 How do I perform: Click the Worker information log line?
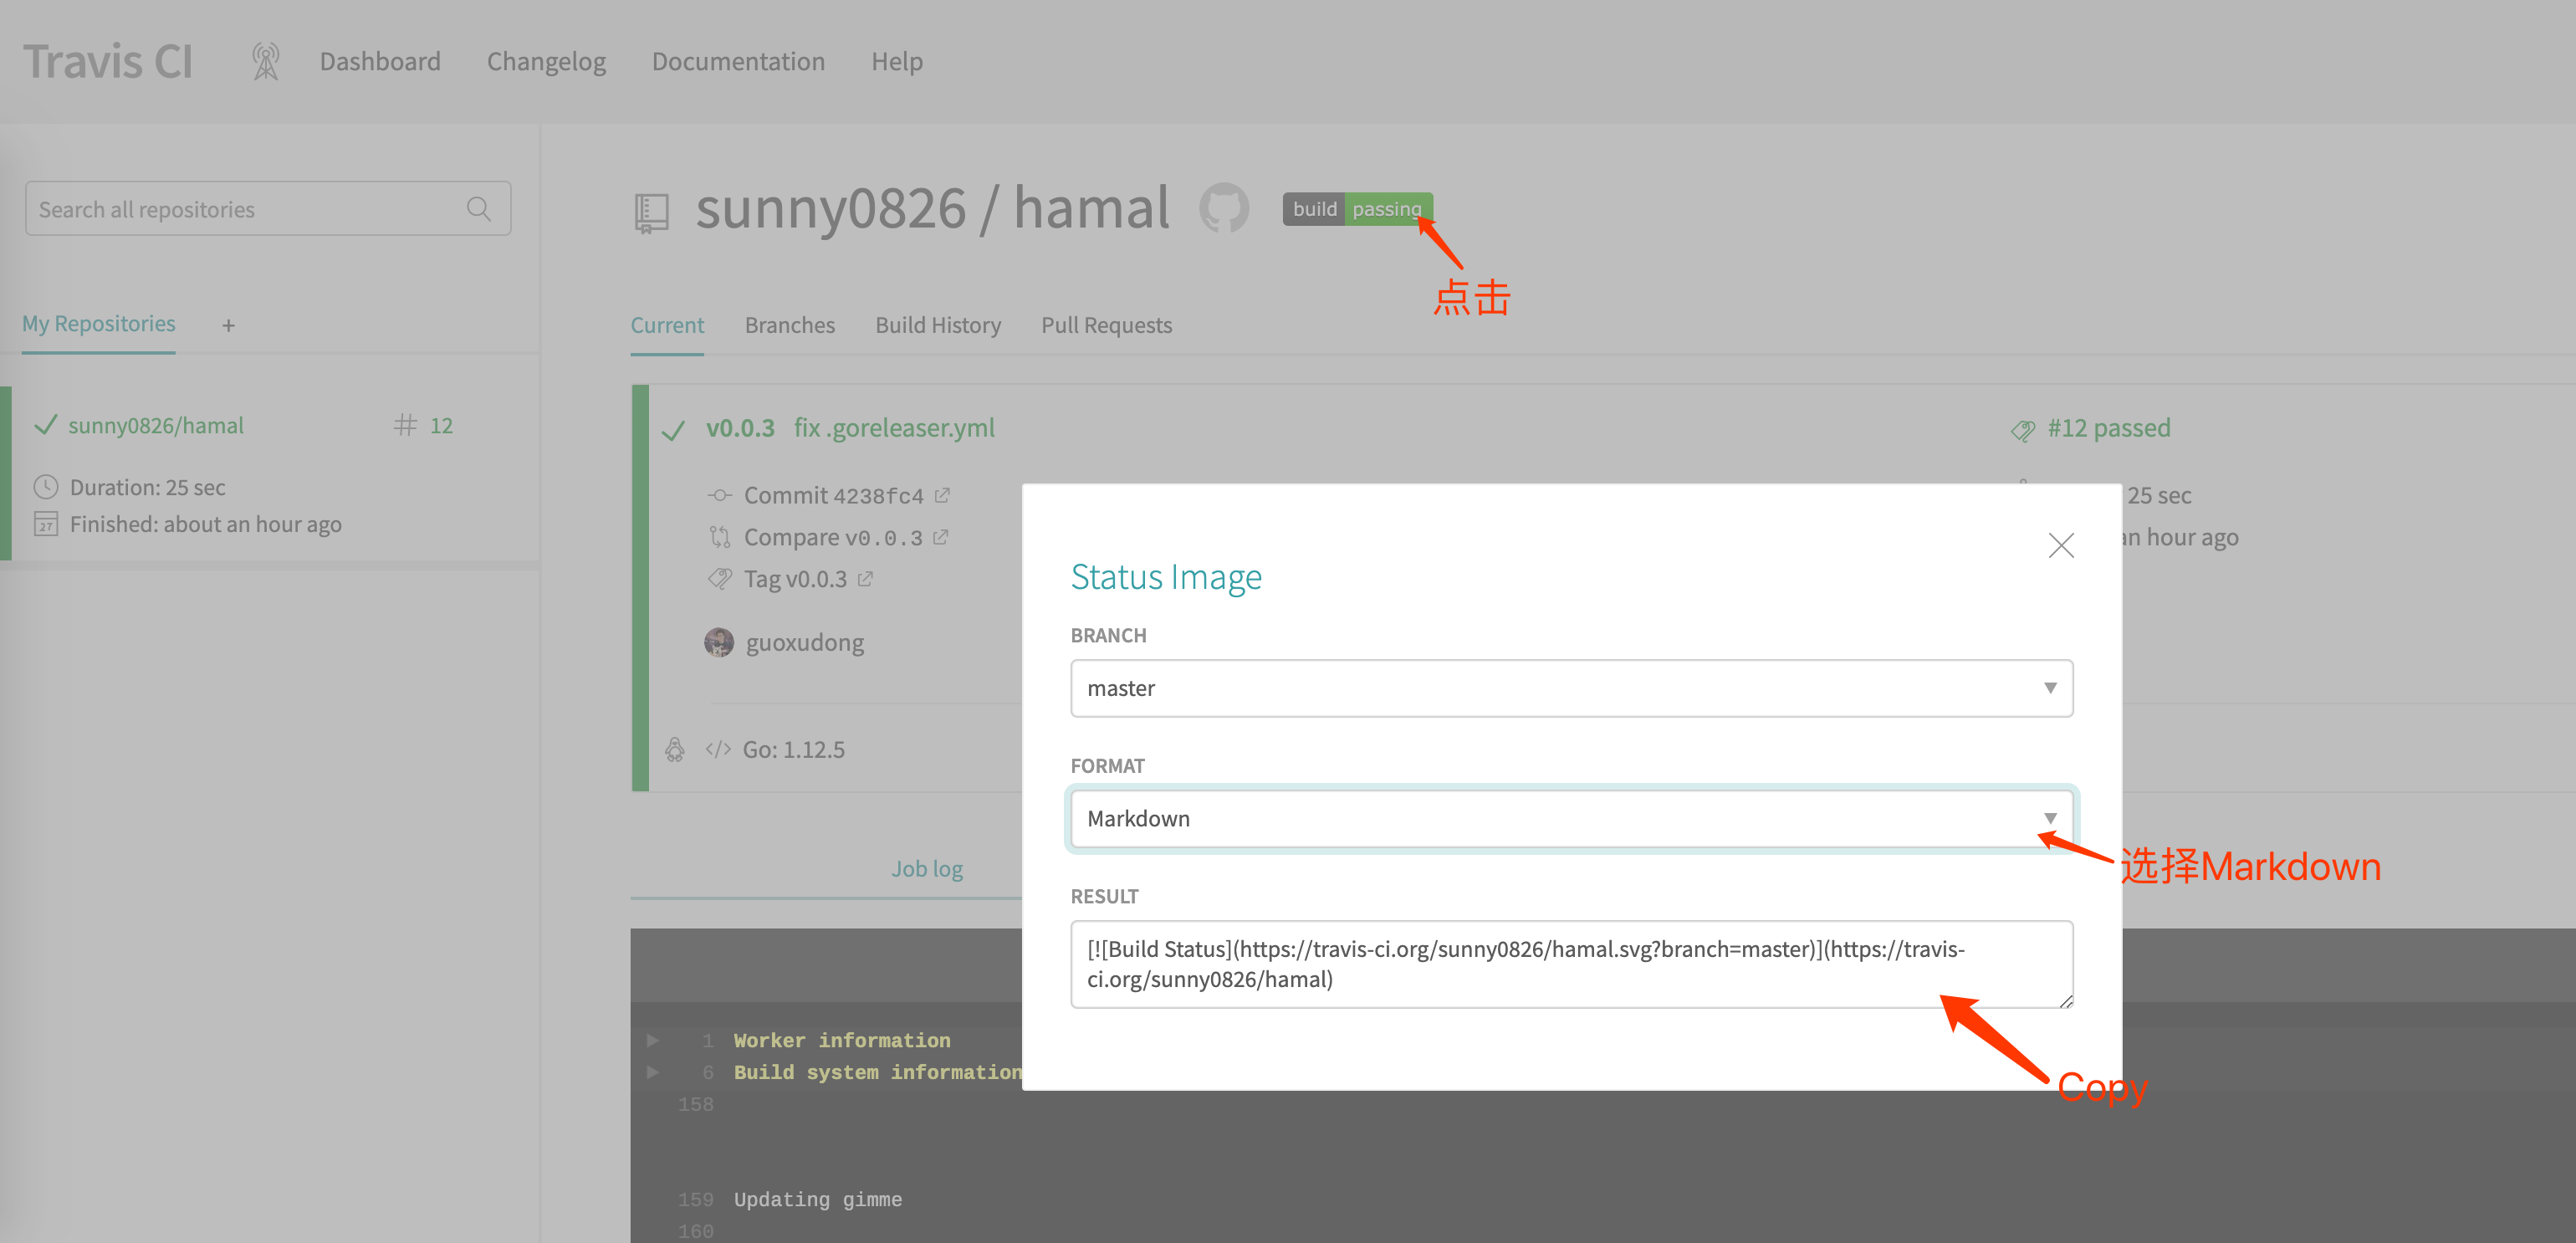[842, 1040]
